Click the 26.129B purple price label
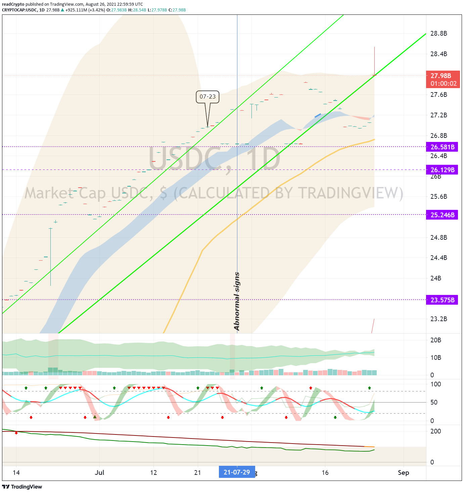 (442, 170)
